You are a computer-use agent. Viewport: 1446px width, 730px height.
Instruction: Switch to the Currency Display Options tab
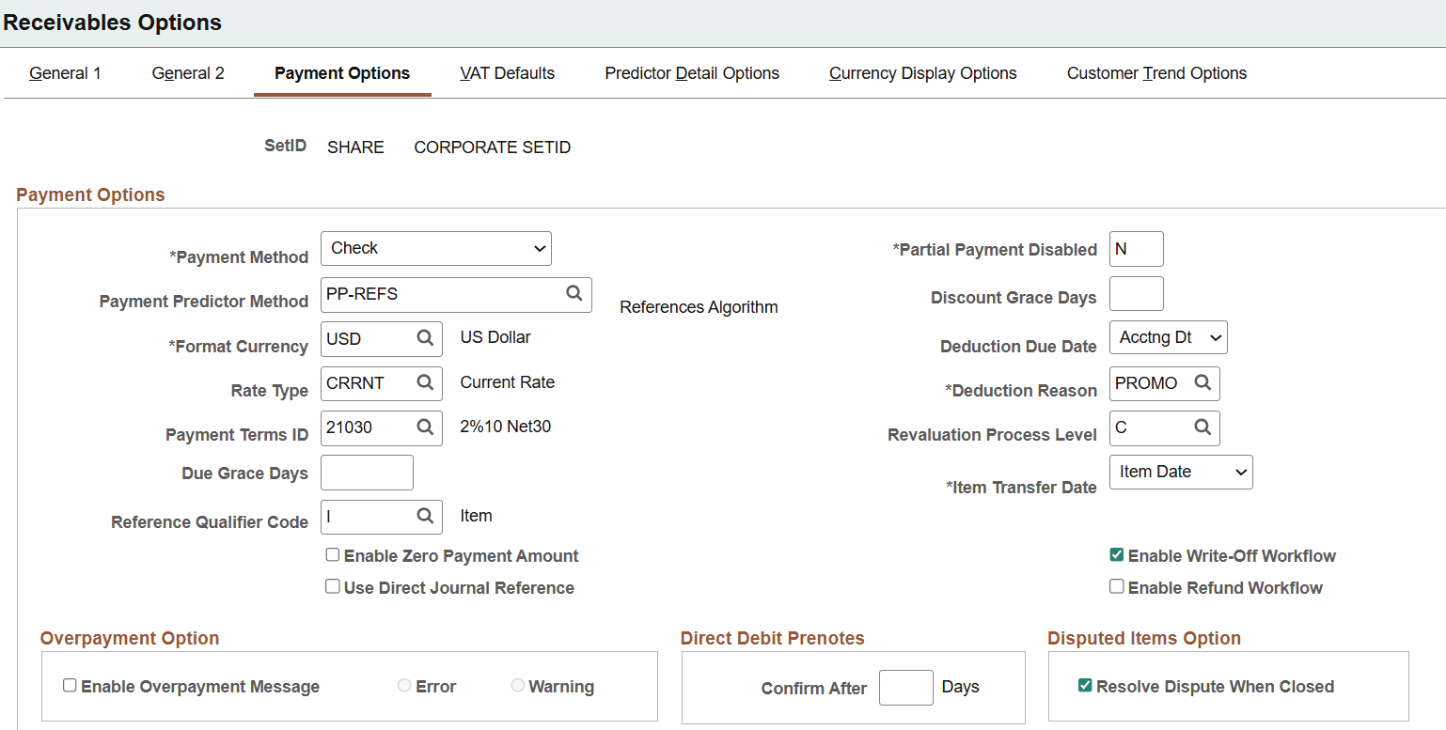[922, 72]
